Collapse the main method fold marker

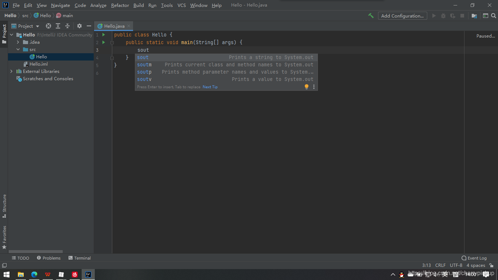coord(112,43)
